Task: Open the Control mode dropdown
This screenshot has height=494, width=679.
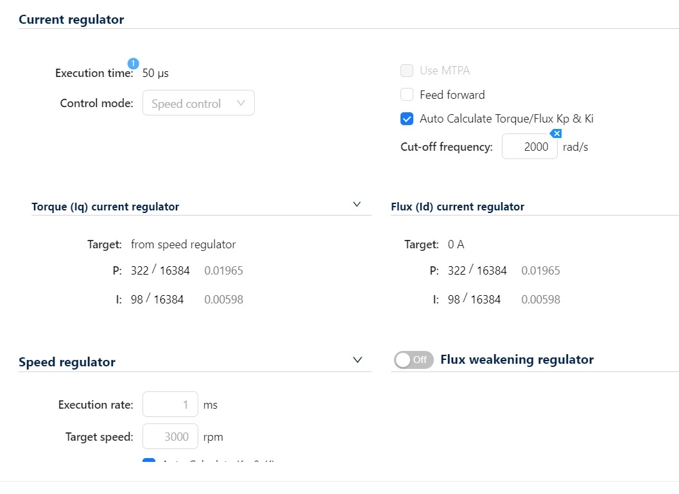Action: pos(198,103)
